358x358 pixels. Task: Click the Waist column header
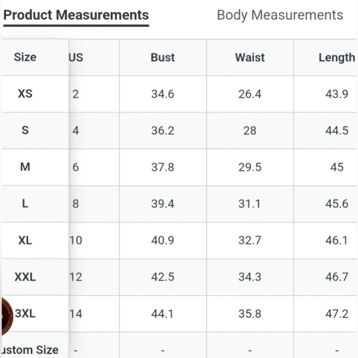[250, 57]
